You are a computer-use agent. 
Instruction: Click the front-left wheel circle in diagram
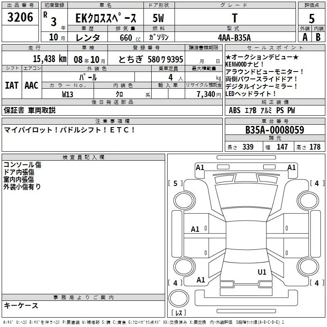coord(184,201)
